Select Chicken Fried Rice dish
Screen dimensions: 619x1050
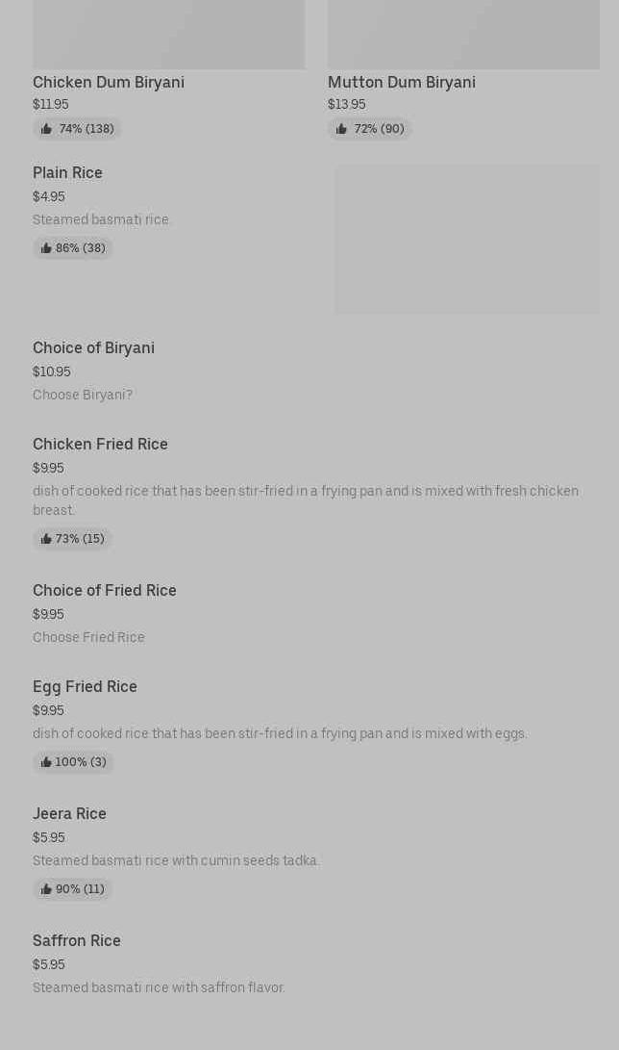(100, 445)
